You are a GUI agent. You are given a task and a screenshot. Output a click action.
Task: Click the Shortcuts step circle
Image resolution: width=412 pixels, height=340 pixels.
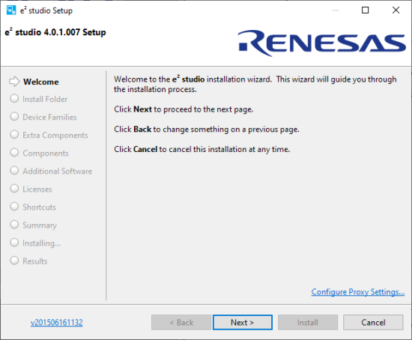[14, 207]
